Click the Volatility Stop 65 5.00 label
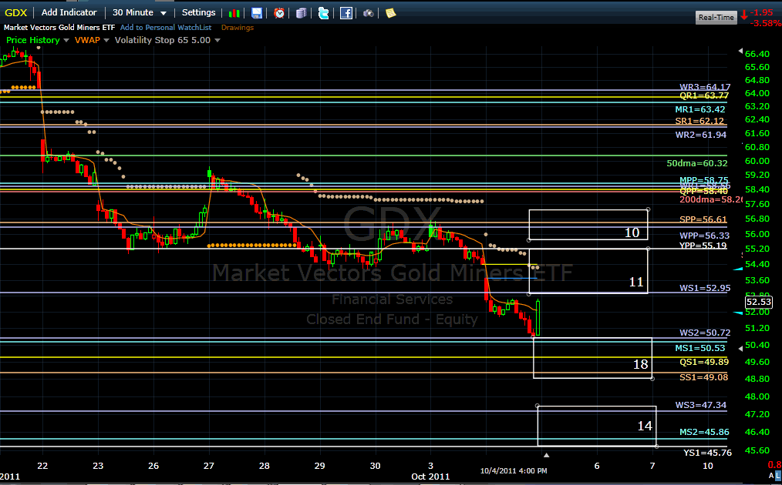 pos(163,40)
